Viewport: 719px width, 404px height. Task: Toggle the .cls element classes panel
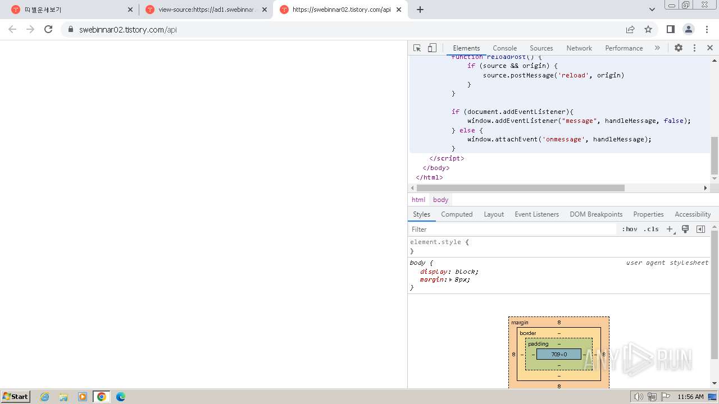(651, 229)
